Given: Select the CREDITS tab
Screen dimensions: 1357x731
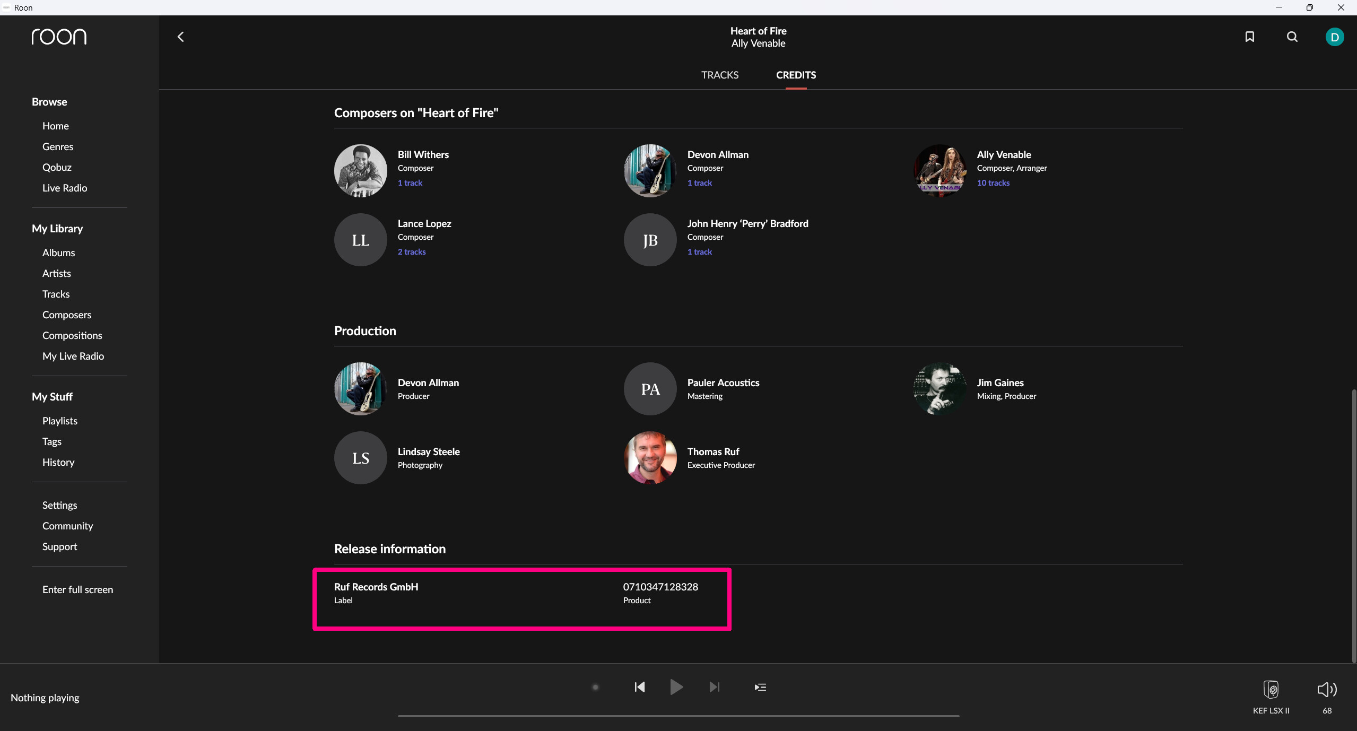Looking at the screenshot, I should pyautogui.click(x=796, y=75).
